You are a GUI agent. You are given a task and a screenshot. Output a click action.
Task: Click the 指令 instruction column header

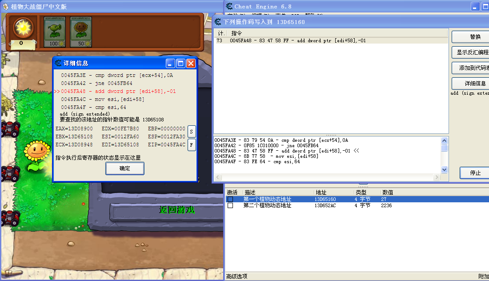tap(338, 33)
